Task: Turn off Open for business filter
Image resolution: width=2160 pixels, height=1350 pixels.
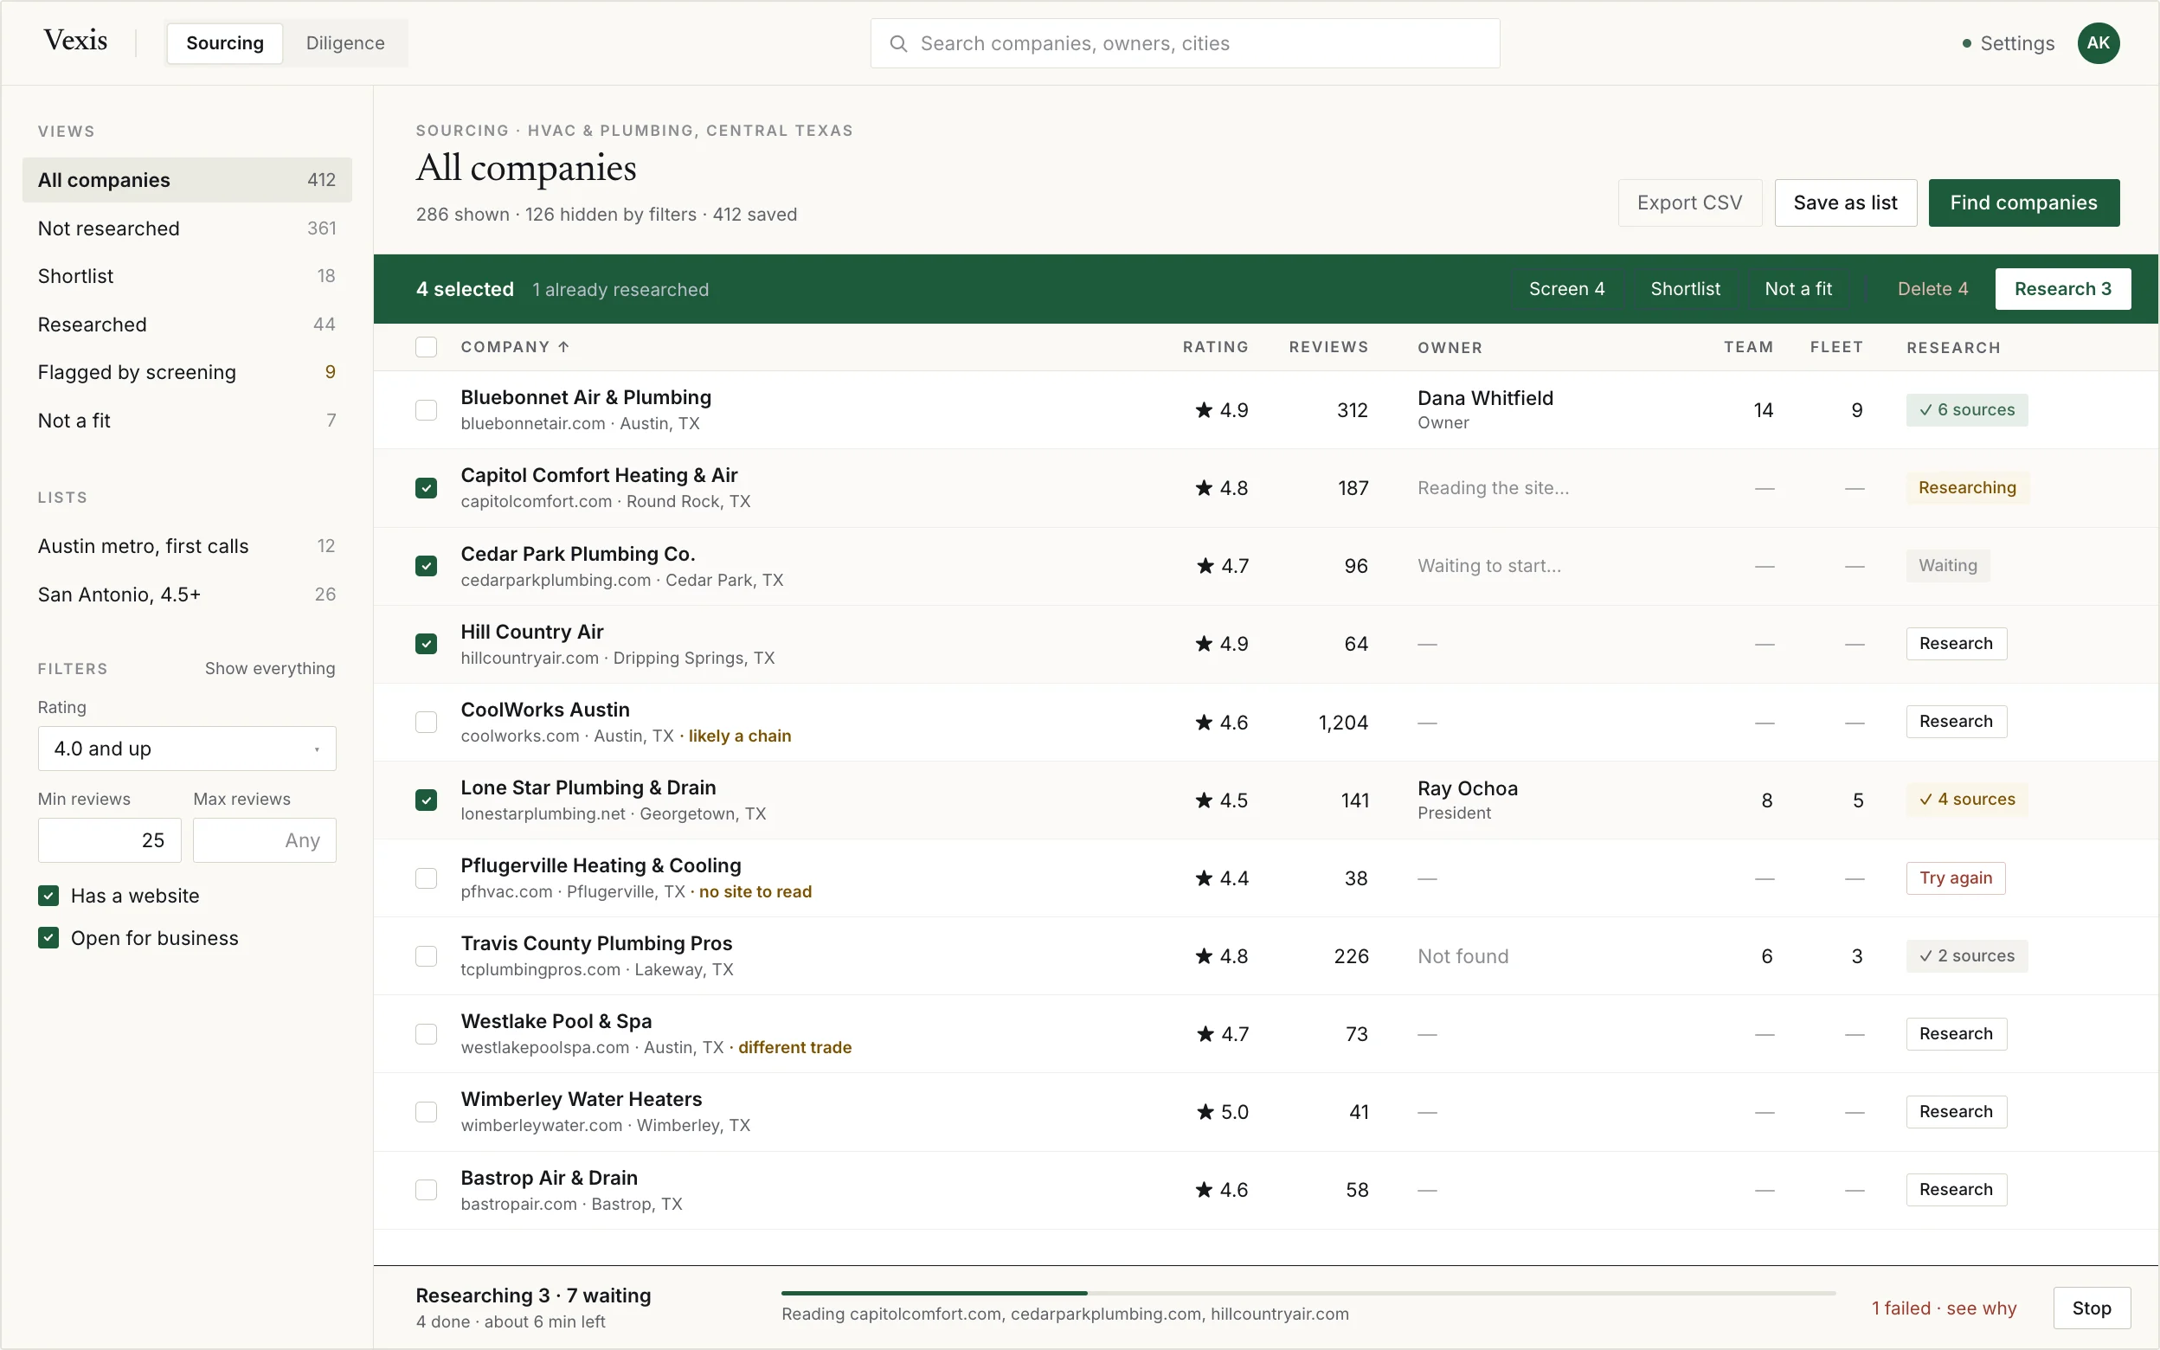Action: [48, 937]
